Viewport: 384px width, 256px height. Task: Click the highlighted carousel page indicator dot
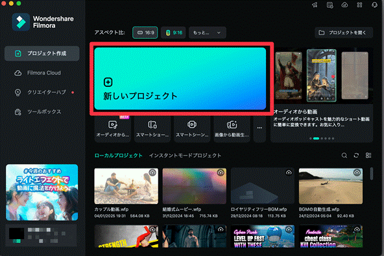(x=316, y=139)
